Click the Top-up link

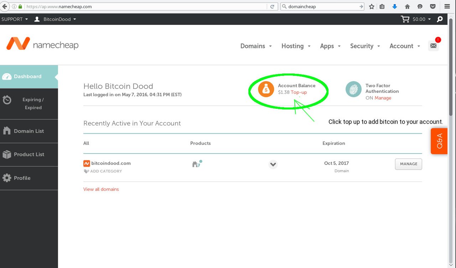(x=299, y=92)
